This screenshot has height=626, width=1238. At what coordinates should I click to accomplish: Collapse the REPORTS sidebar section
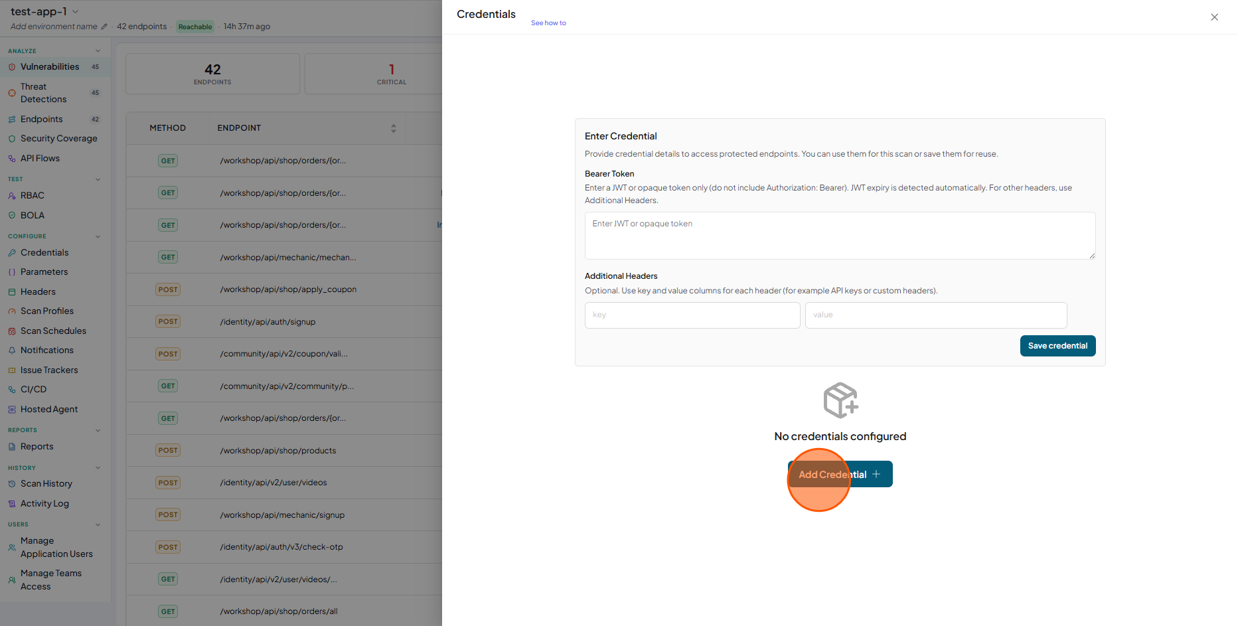pos(98,430)
